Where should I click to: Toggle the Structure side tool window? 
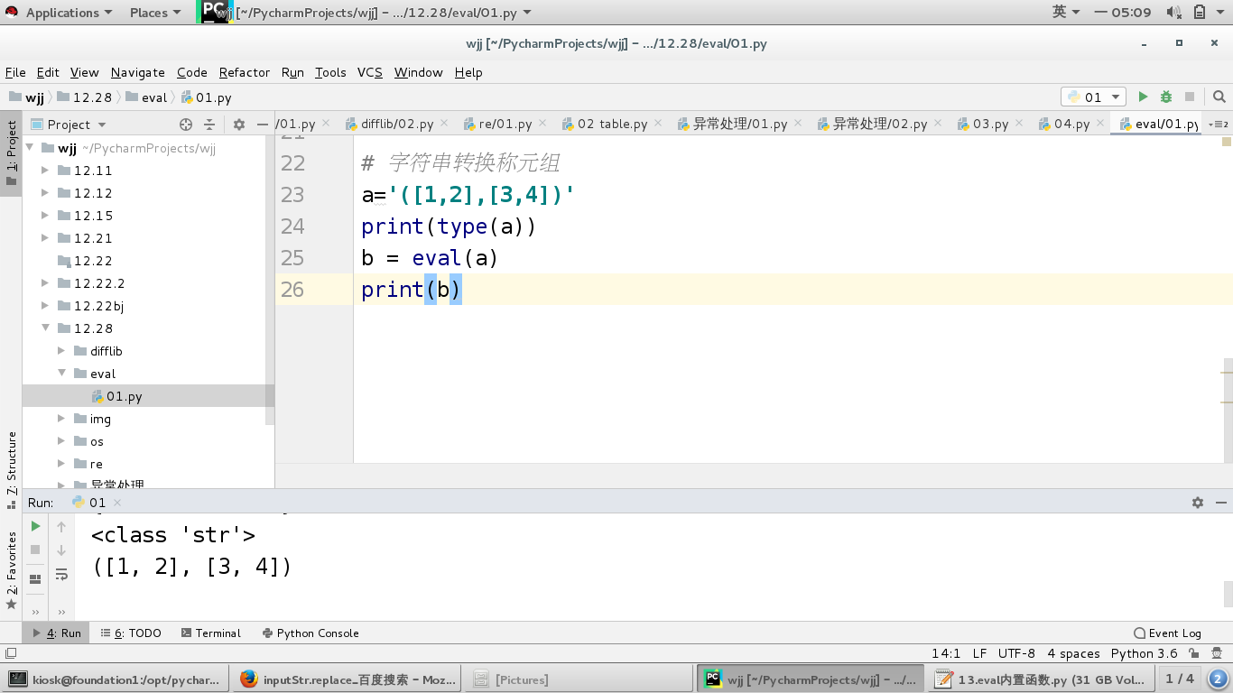[x=11, y=469]
